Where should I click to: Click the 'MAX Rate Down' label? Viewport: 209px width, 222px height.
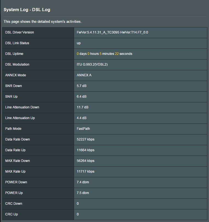(18, 161)
